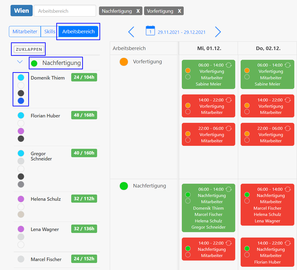
Task: Open the calendar date picker icon
Action: (x=150, y=30)
